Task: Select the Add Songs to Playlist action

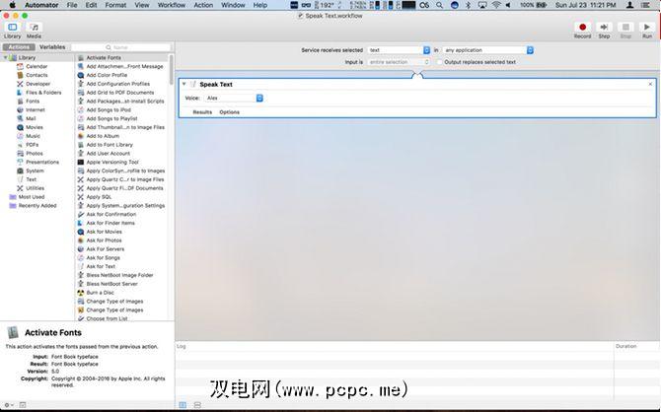Action: pyautogui.click(x=111, y=118)
